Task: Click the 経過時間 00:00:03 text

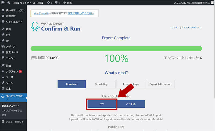Action: tap(44, 58)
